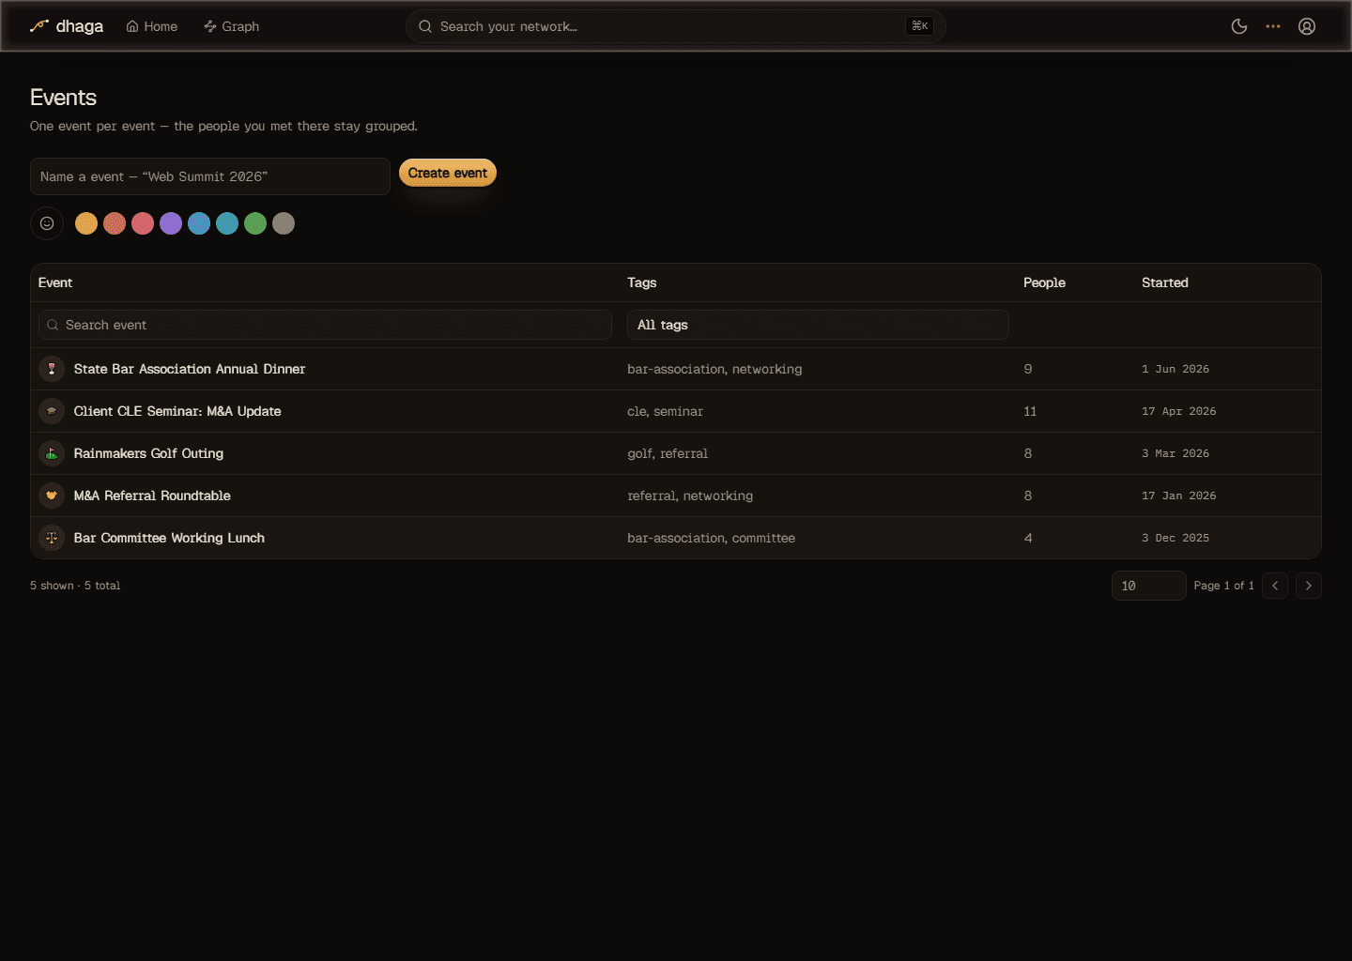Select the pink-red color swatch
Viewport: 1352px width, 961px height.
tap(143, 223)
